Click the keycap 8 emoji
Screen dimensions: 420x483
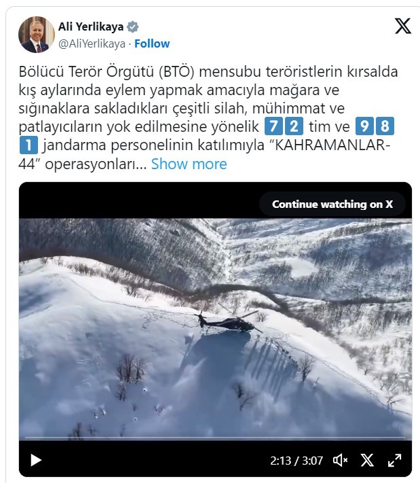point(385,126)
